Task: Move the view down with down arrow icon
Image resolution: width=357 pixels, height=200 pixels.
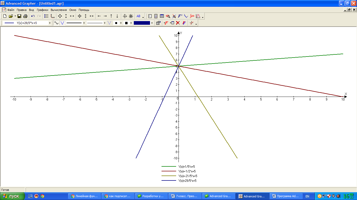Action: coord(117,16)
